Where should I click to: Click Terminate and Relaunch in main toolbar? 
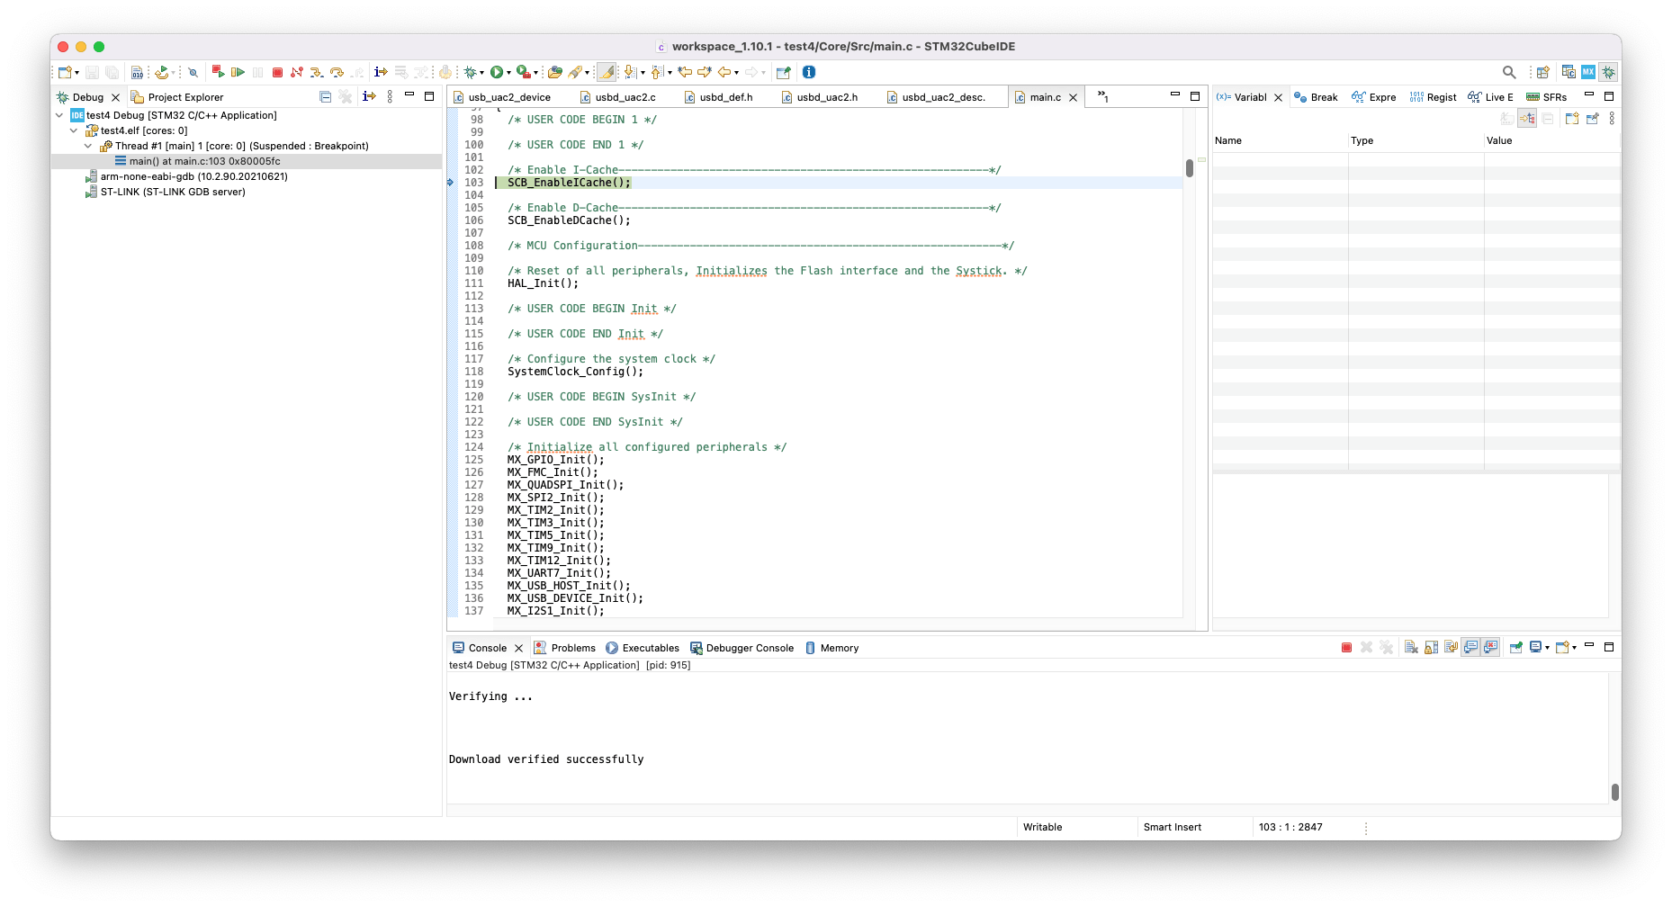point(218,72)
